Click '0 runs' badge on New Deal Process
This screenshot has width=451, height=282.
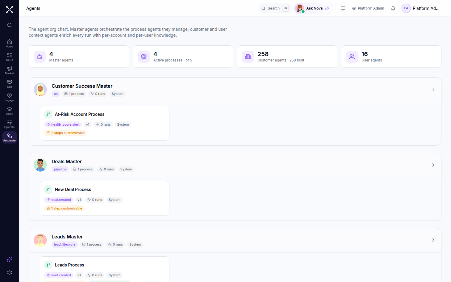95,200
